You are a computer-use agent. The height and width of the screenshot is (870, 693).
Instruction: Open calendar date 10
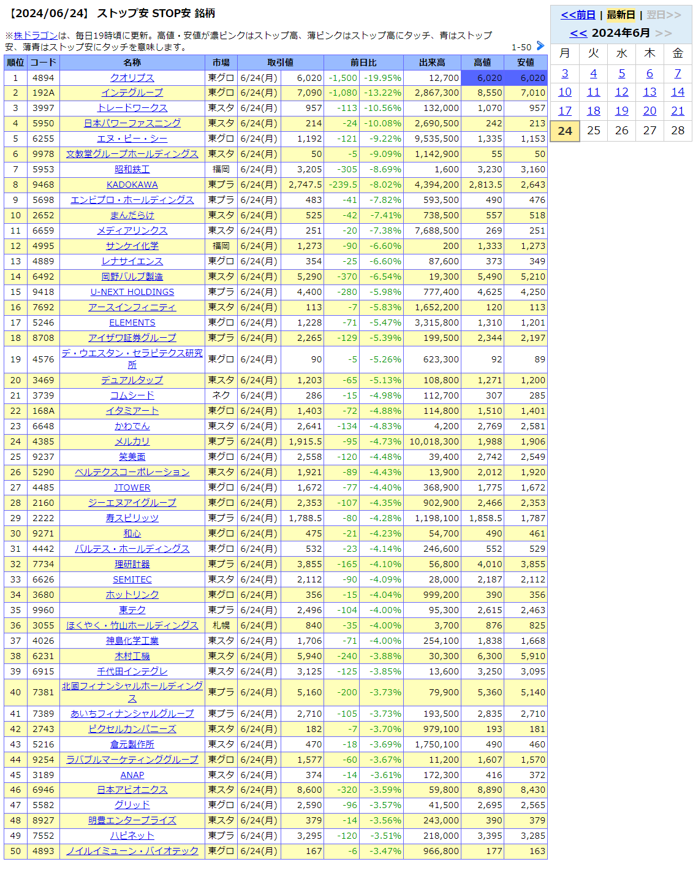(565, 92)
